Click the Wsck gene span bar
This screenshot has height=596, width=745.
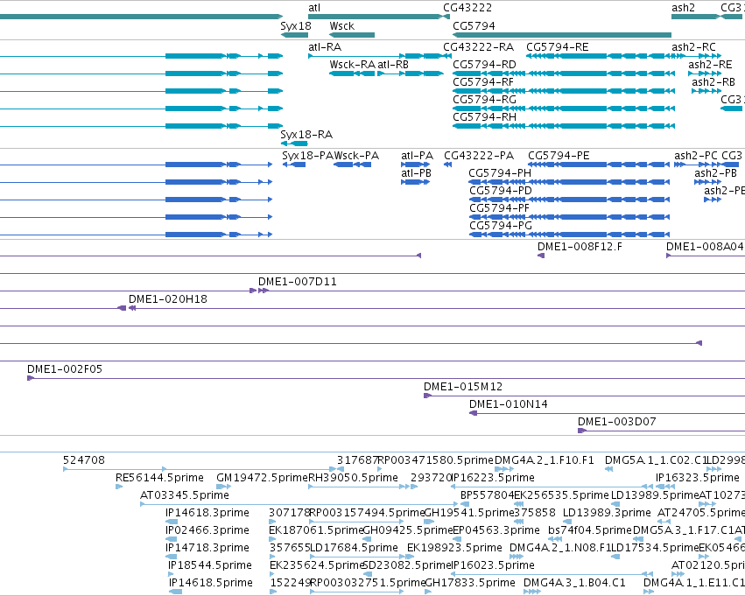352,35
